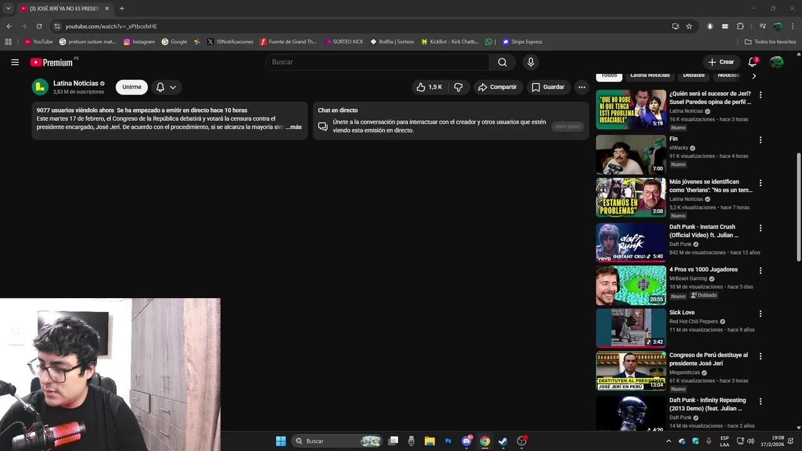Click the YouTube Premium logo
Screen dimensions: 802x451
pyautogui.click(x=51, y=62)
